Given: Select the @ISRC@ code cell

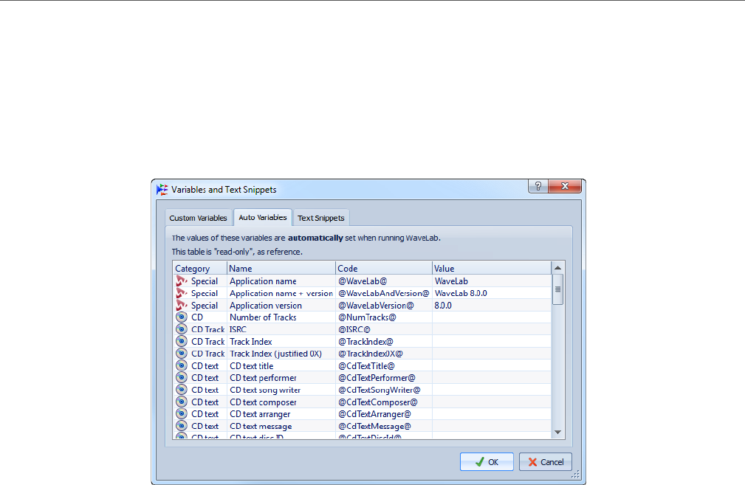Looking at the screenshot, I should point(384,329).
